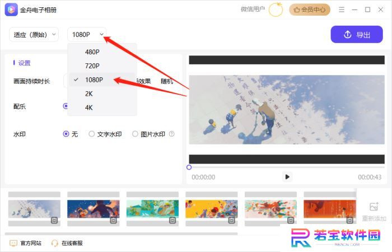Click the 00:00:00 current time text

(x=203, y=178)
